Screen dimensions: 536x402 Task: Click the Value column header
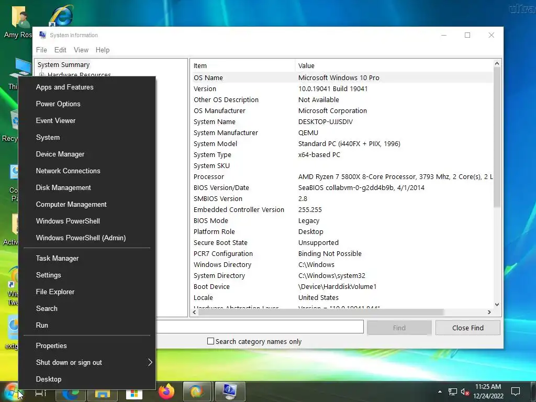pyautogui.click(x=394, y=65)
